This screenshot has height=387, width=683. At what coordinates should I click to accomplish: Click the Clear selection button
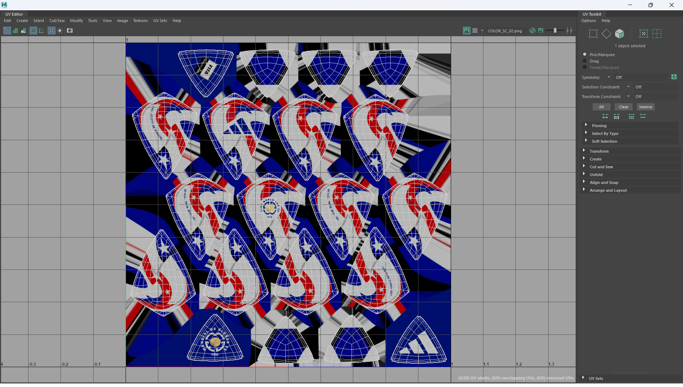(x=624, y=107)
